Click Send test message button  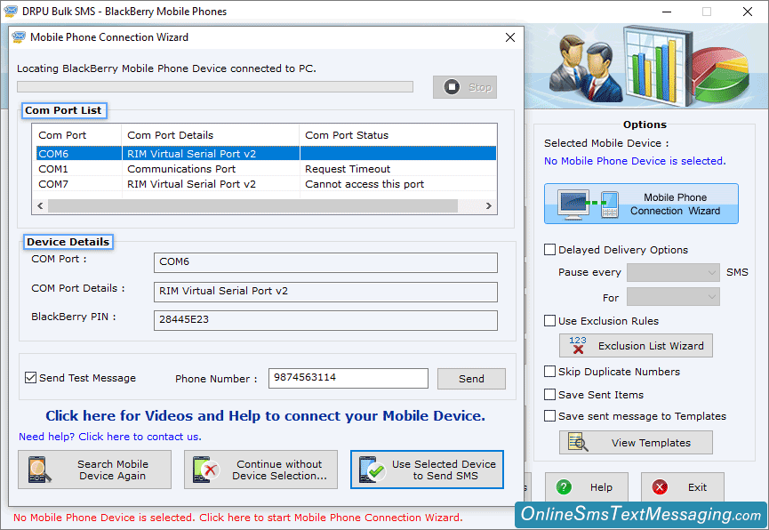coord(471,378)
